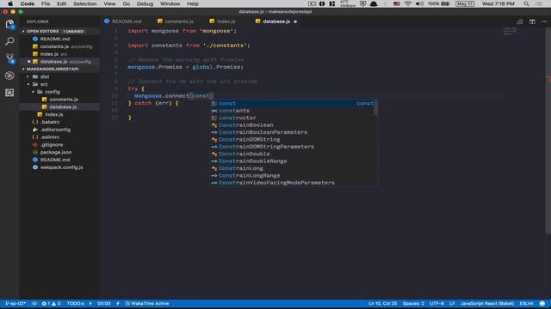Open the Explorer view in activity bar

pos(9,25)
